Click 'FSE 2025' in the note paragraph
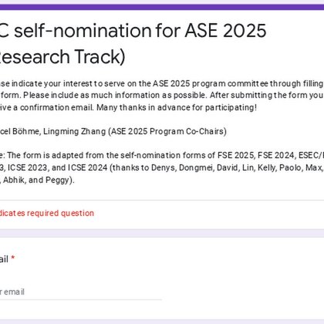The width and height of the screenshot is (324, 324). point(236,155)
